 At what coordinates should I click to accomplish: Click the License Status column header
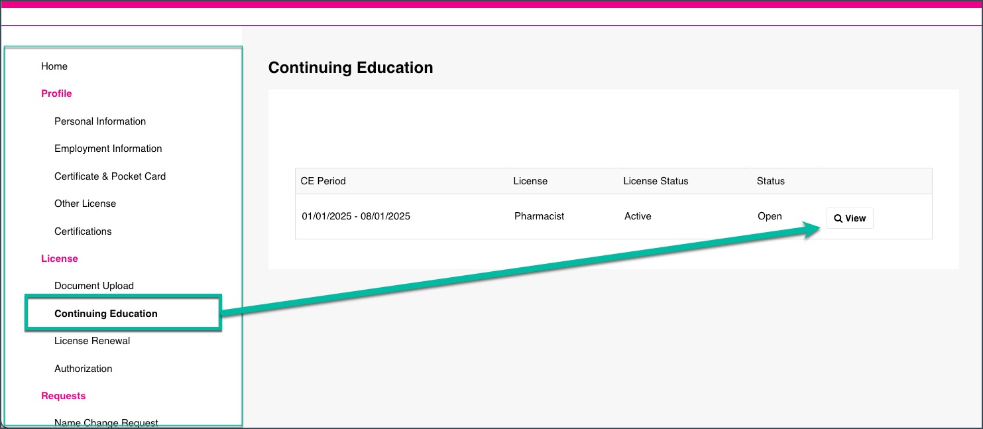tap(656, 181)
